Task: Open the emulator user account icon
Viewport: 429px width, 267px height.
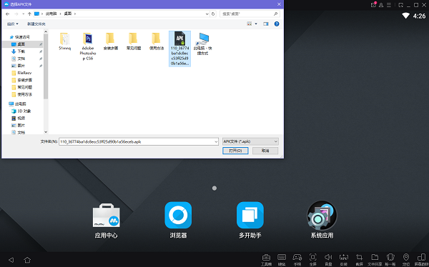Action: [381, 5]
